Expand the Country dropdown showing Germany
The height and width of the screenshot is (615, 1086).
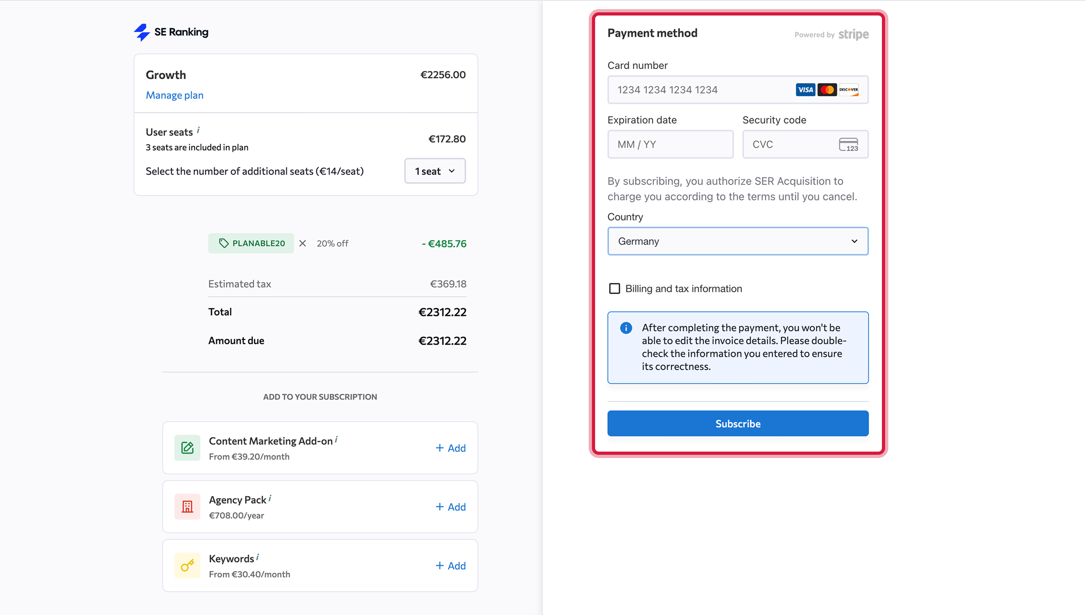(x=738, y=241)
